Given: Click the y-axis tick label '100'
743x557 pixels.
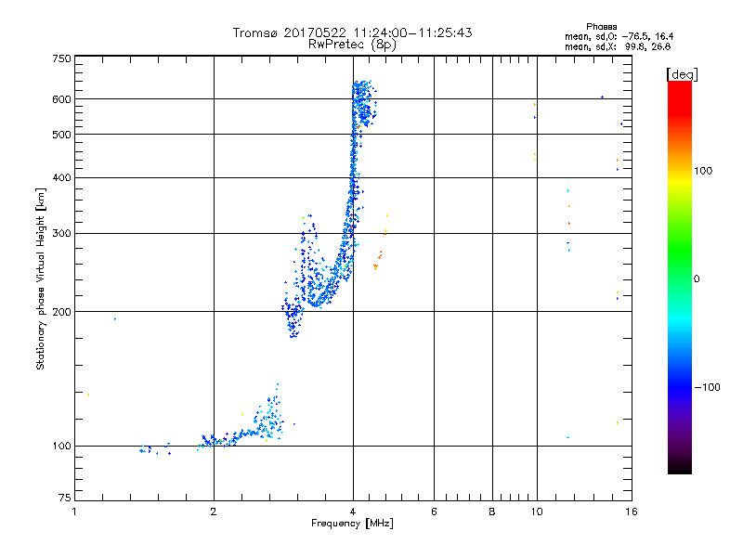Looking at the screenshot, I should [x=61, y=446].
